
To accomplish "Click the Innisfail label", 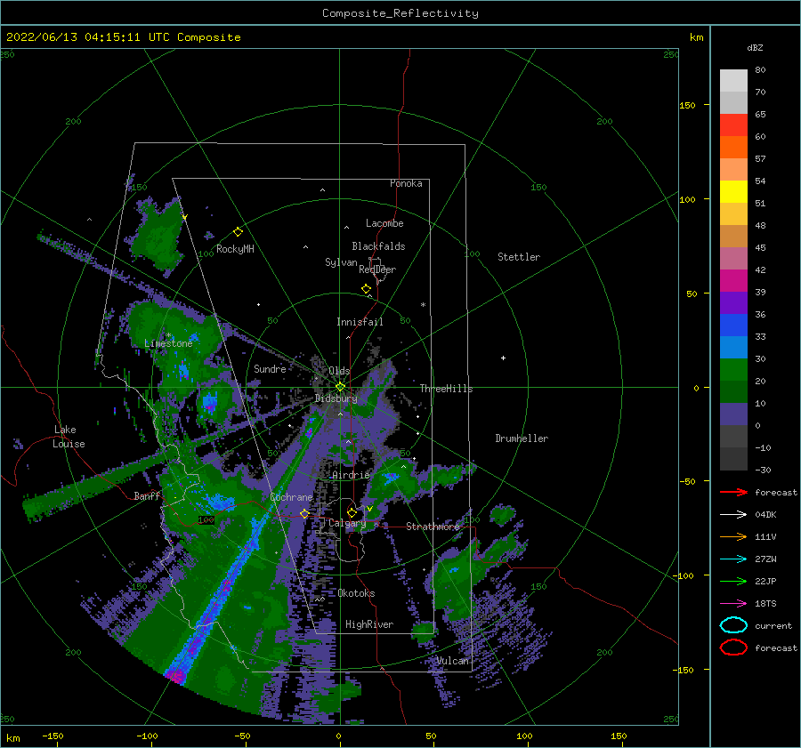I will 360,322.
